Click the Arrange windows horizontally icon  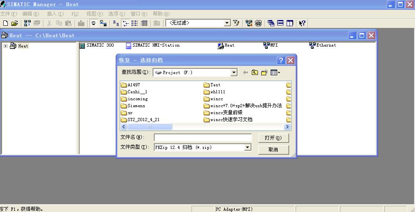(x=280, y=23)
